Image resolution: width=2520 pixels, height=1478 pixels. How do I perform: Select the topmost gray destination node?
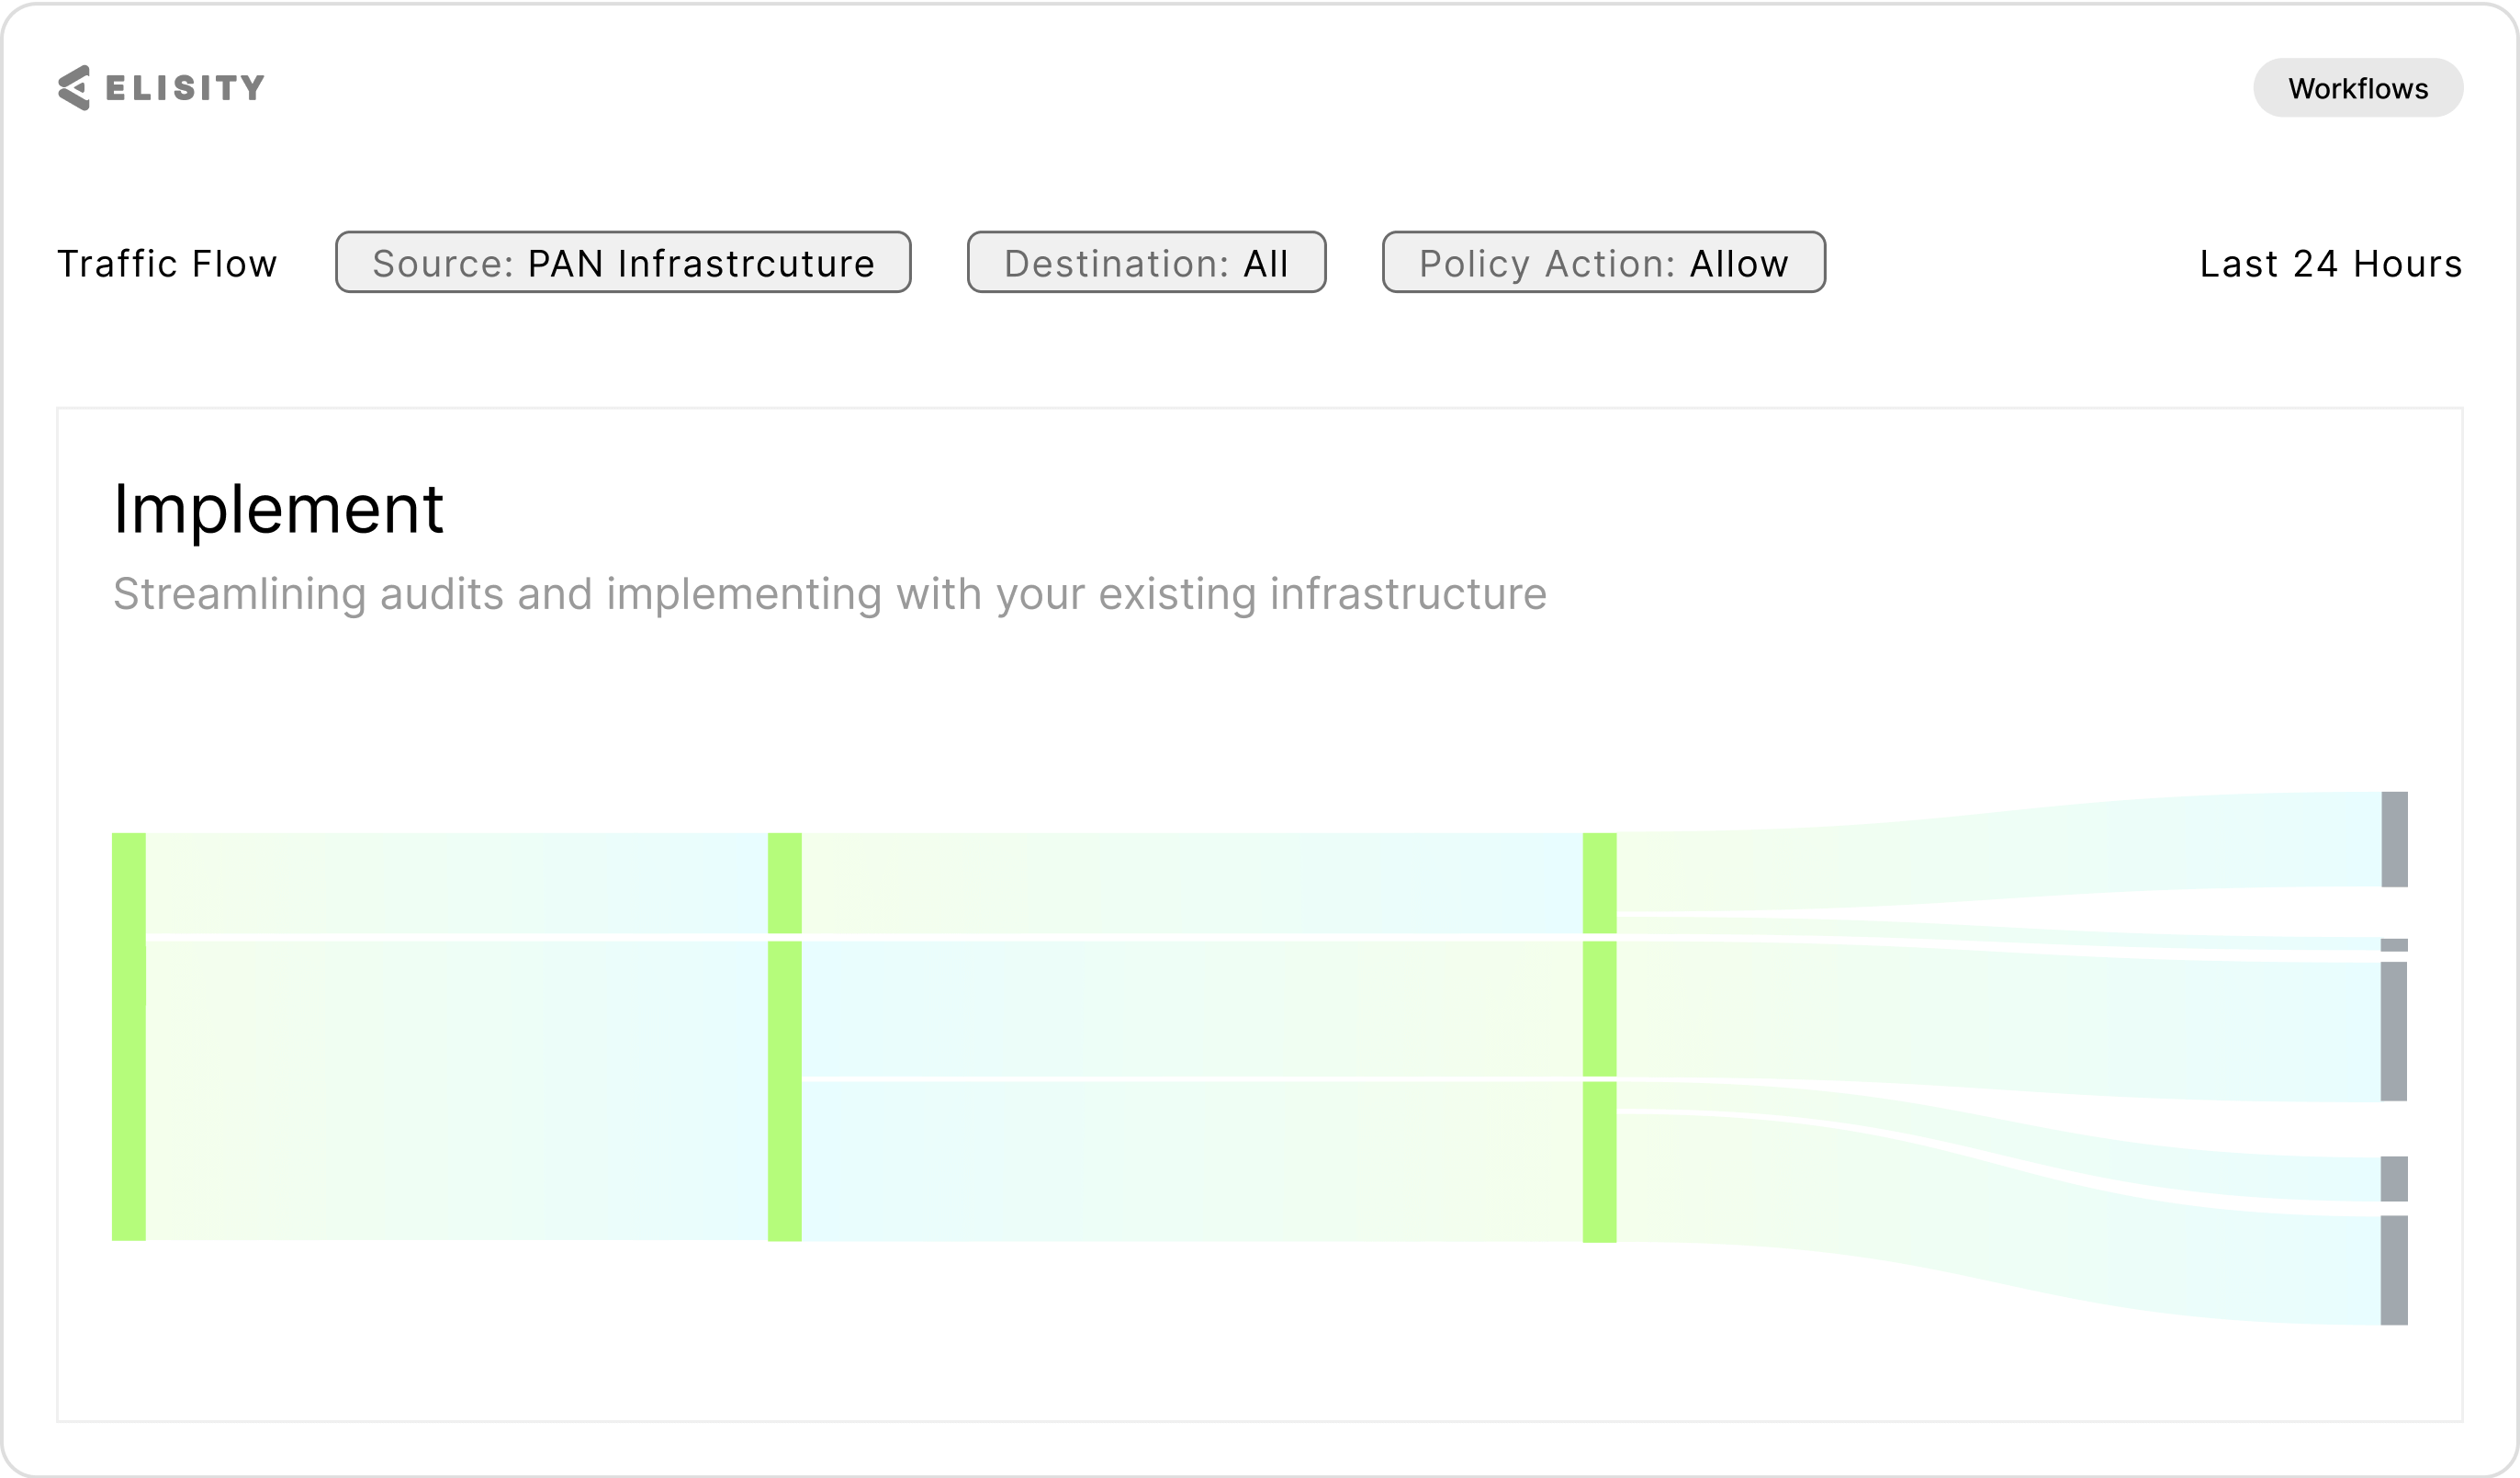[2396, 838]
